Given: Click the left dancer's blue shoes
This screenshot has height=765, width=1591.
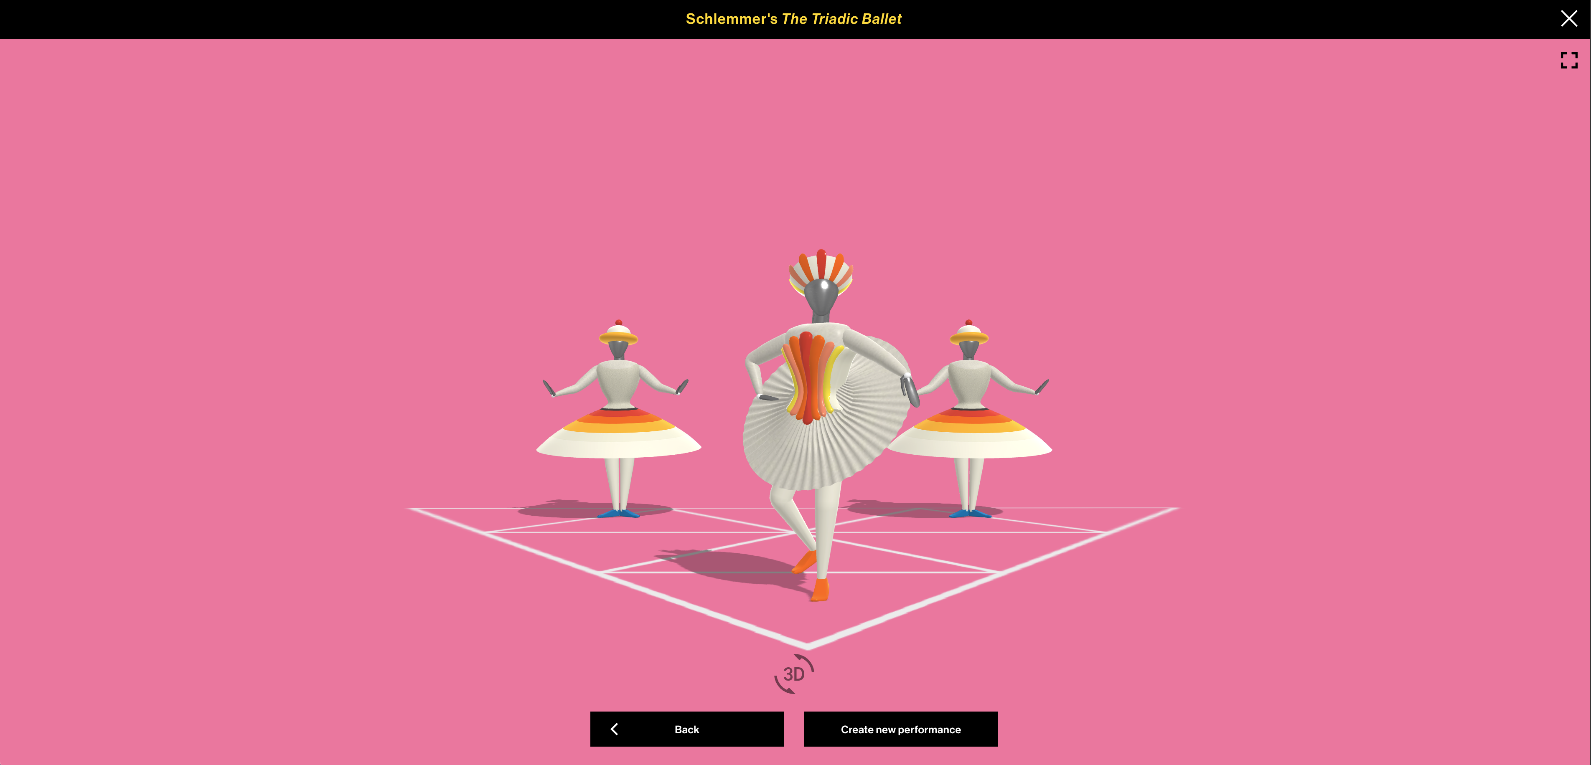Looking at the screenshot, I should tap(619, 513).
